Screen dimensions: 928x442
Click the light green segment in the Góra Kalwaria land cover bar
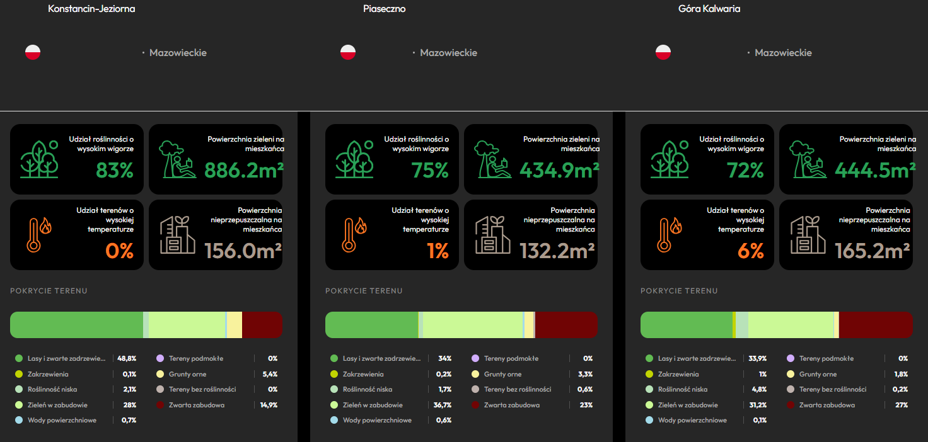tap(791, 325)
